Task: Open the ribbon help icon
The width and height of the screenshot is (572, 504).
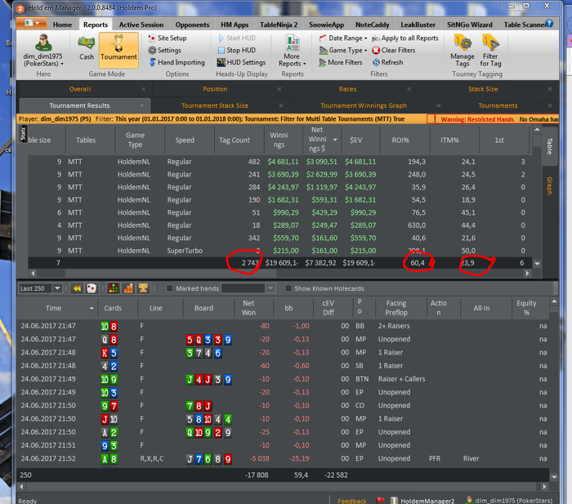Action: pyautogui.click(x=549, y=24)
